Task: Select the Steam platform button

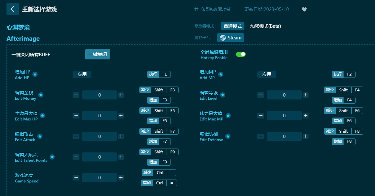Action: tap(230, 38)
